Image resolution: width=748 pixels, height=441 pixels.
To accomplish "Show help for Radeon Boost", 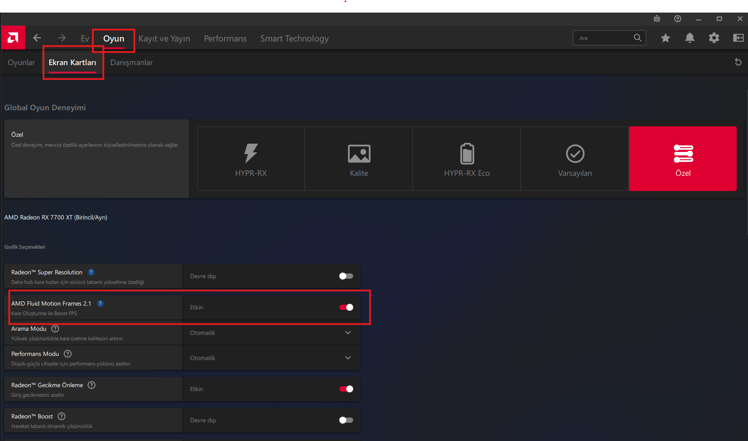I will click(x=62, y=416).
